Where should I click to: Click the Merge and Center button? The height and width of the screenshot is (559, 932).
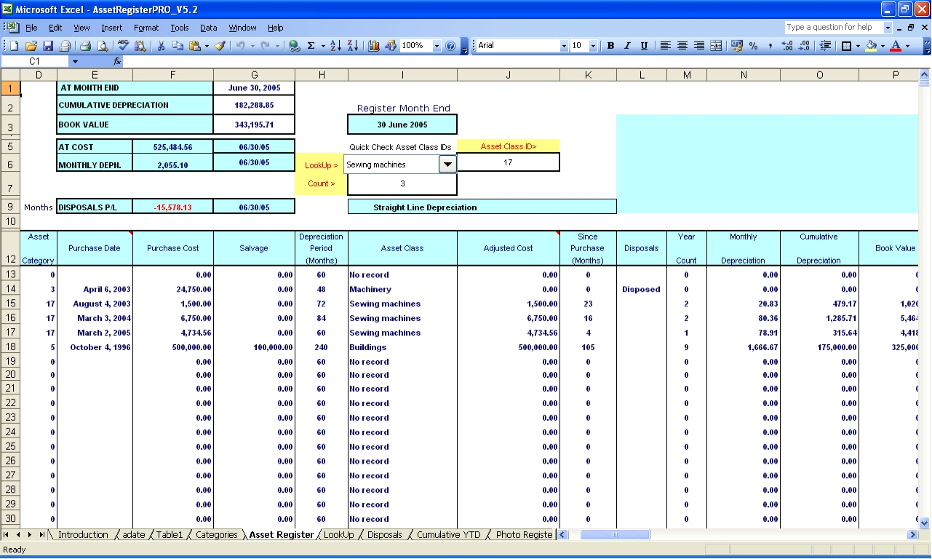(x=717, y=46)
